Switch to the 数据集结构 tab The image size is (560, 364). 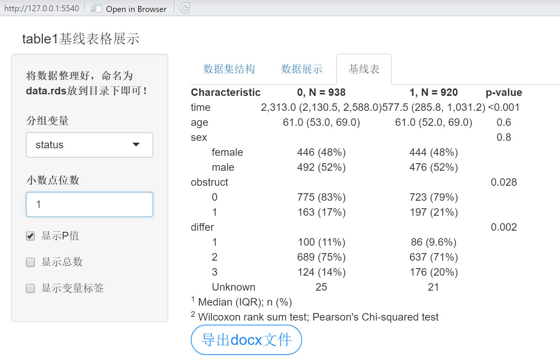(x=229, y=69)
